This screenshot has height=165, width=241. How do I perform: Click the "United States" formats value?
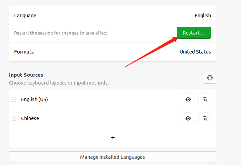coord(195,52)
